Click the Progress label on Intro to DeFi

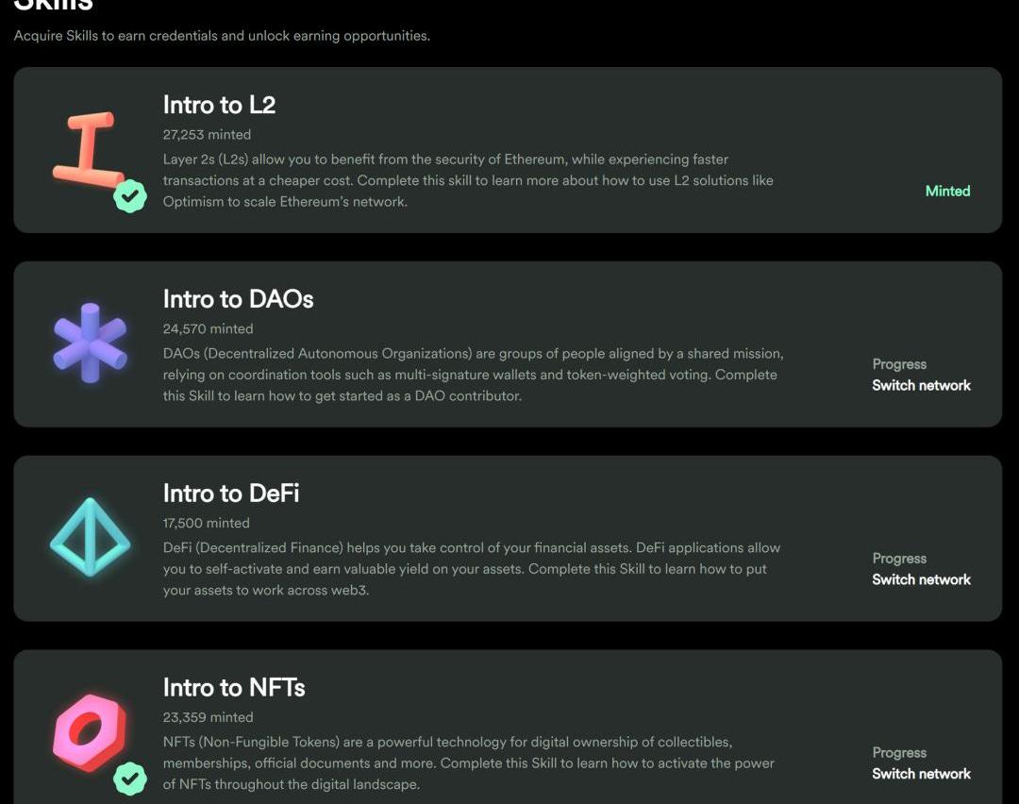899,559
